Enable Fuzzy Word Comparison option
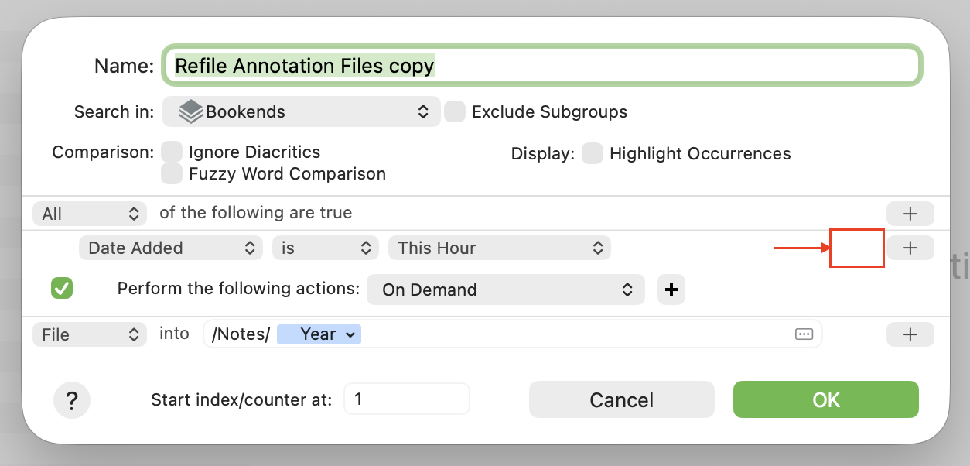 point(172,174)
